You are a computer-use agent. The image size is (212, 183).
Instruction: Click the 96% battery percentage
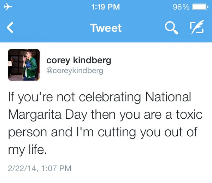(181, 7)
